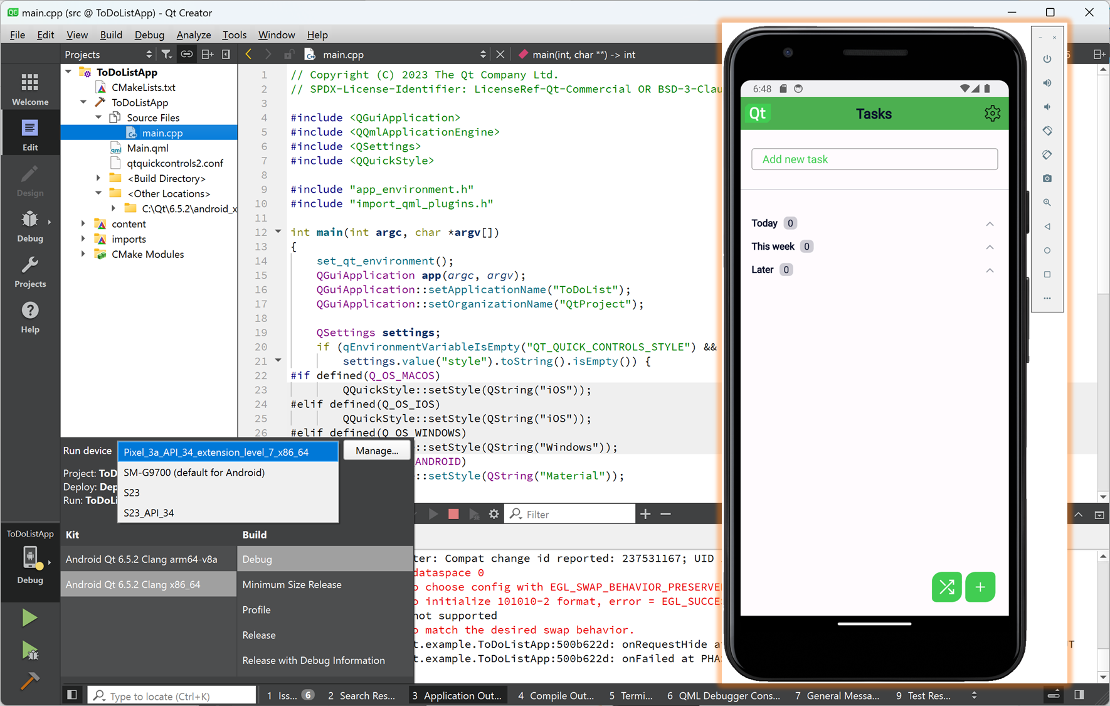
Task: Select Release build configuration
Action: pyautogui.click(x=325, y=635)
